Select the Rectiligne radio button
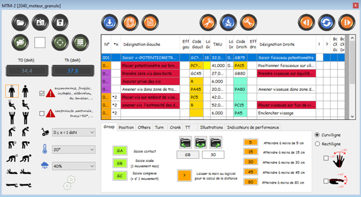Image resolution: width=361 pixels, height=197 pixels. tap(317, 144)
